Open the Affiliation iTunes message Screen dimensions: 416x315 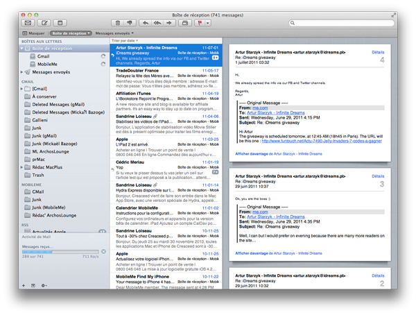(166, 101)
